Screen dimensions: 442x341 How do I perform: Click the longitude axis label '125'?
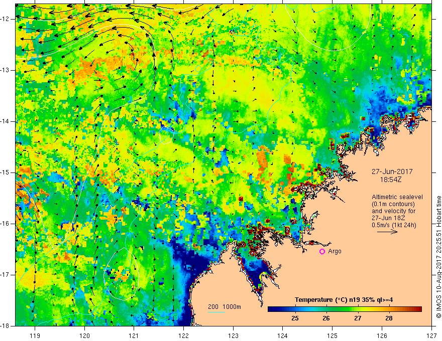(333, 335)
